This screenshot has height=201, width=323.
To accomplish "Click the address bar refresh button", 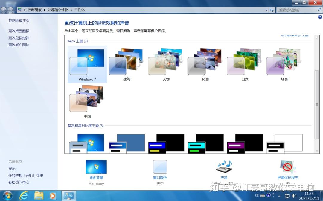I will [272, 10].
